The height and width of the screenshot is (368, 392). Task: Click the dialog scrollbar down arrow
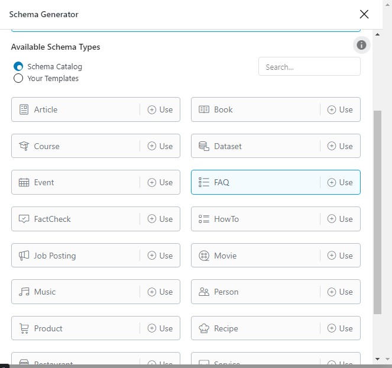pos(377,359)
